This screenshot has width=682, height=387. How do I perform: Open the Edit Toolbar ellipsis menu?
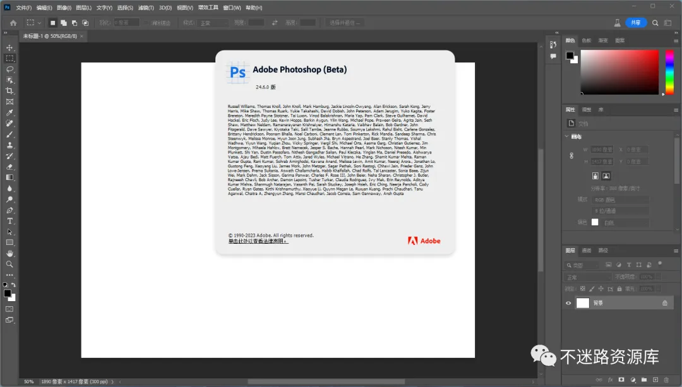[x=9, y=275]
